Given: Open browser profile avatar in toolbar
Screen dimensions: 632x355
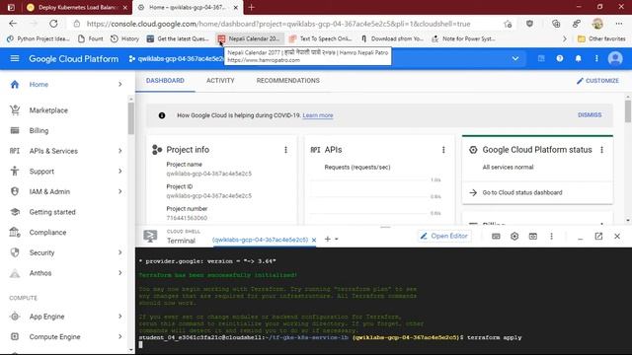Looking at the screenshot, I should (597, 24).
